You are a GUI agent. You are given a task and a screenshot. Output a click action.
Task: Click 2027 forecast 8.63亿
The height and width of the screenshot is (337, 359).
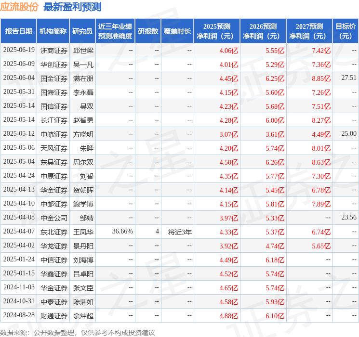point(321,162)
